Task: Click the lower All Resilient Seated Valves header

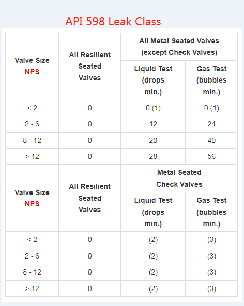Action: click(x=90, y=198)
